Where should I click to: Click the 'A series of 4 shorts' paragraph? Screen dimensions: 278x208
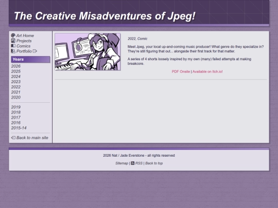click(189, 61)
